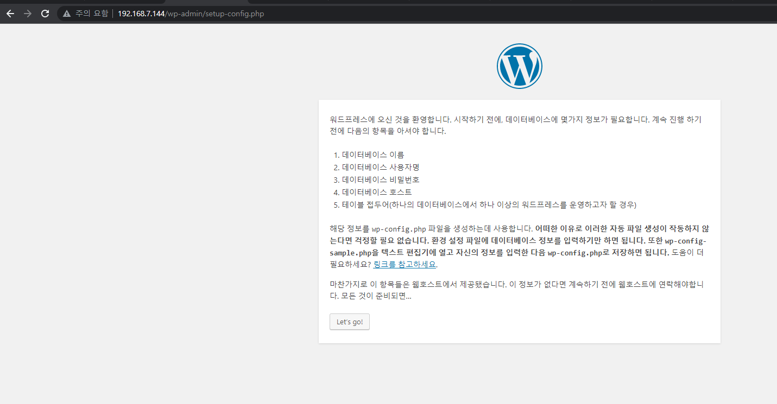
Task: Click list item 데이터베이스 사용자명
Action: [x=381, y=167]
